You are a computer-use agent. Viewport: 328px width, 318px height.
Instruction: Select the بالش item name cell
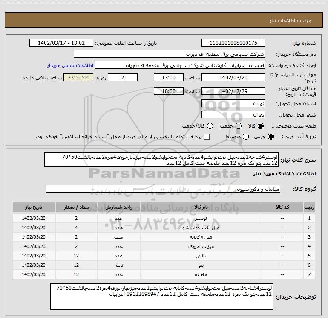201,256
